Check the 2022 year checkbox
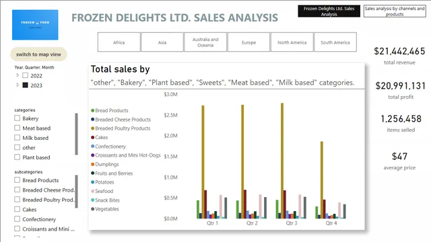This screenshot has height=242, width=431. 26,75
